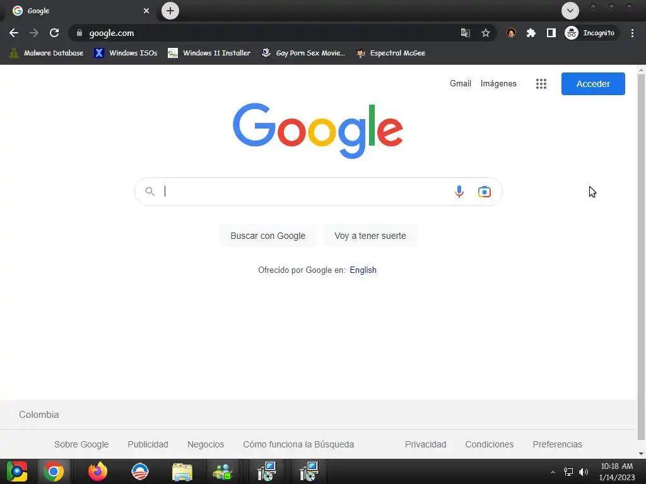Bookmark this page with the star icon

click(x=486, y=33)
